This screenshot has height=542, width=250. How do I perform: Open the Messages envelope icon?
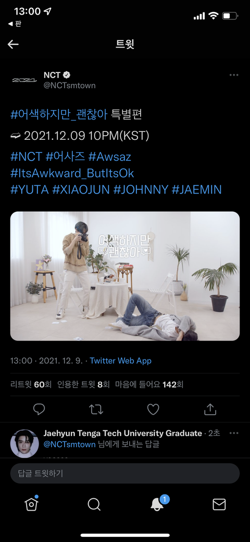[219, 504]
